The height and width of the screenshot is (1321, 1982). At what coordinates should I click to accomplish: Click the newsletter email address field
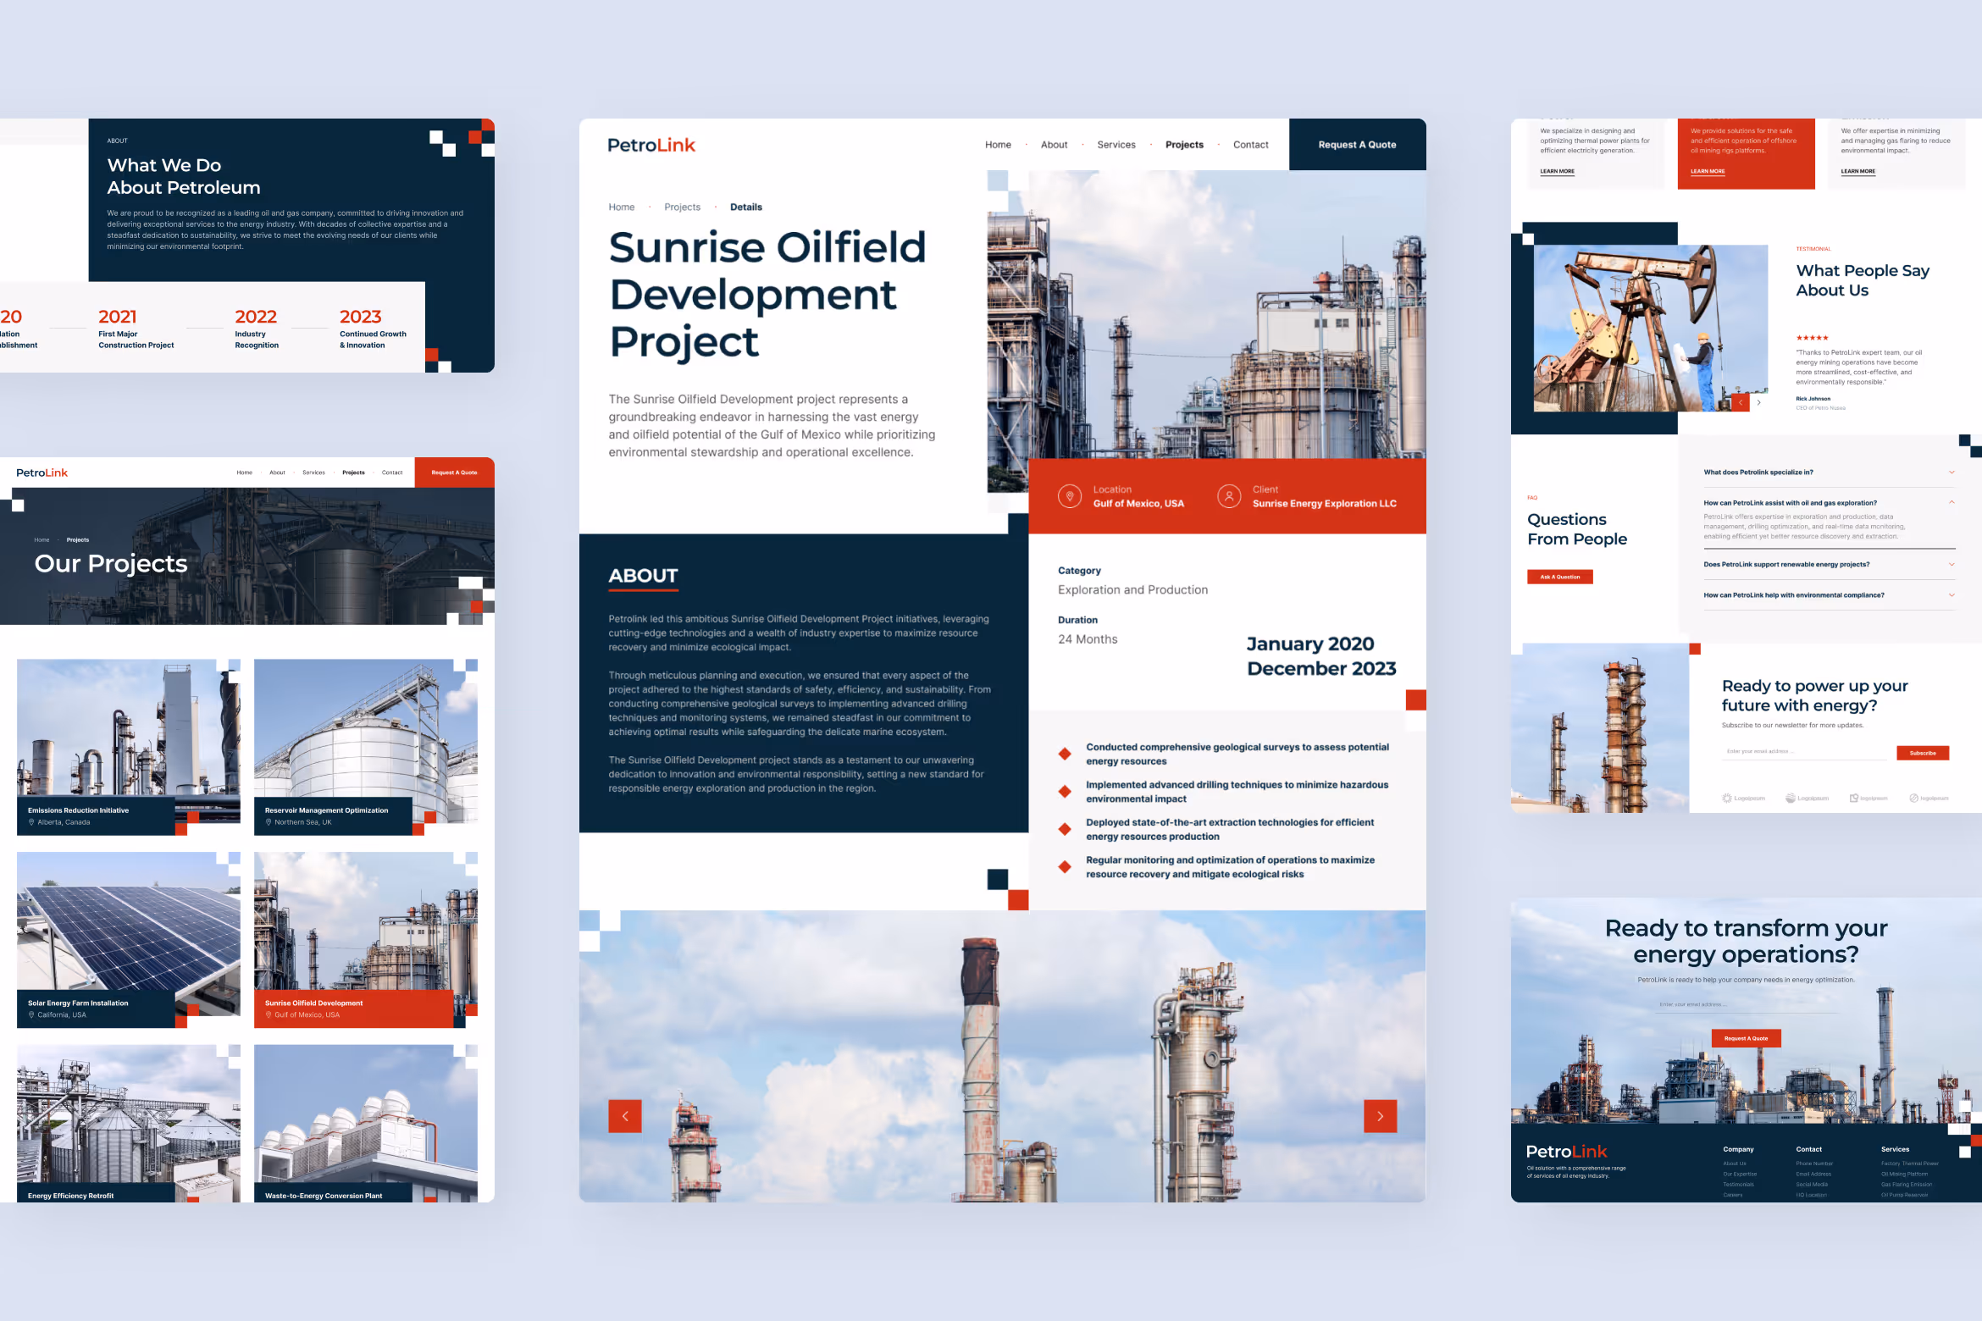tap(1804, 752)
